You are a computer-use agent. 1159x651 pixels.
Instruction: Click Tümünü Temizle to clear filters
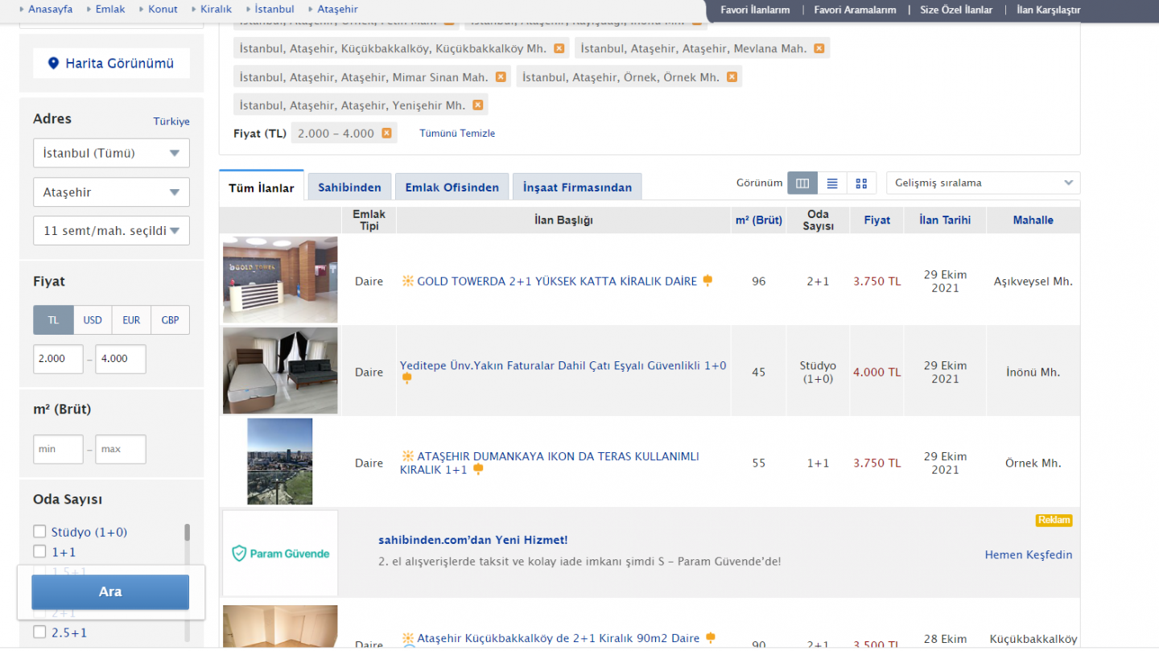(456, 133)
